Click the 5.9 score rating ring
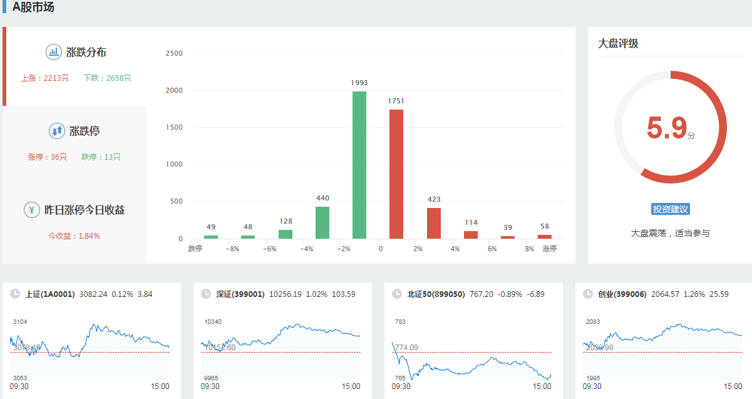Image resolution: width=752 pixels, height=399 pixels. tap(670, 127)
